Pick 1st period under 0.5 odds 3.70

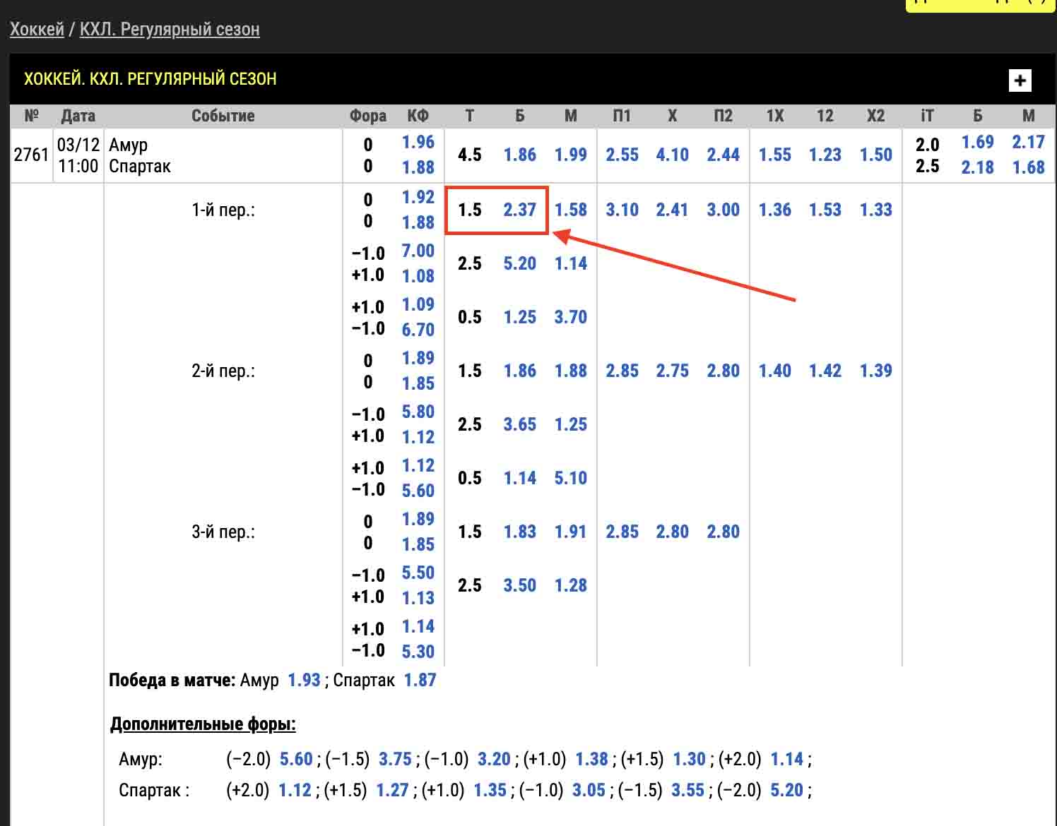pyautogui.click(x=571, y=317)
